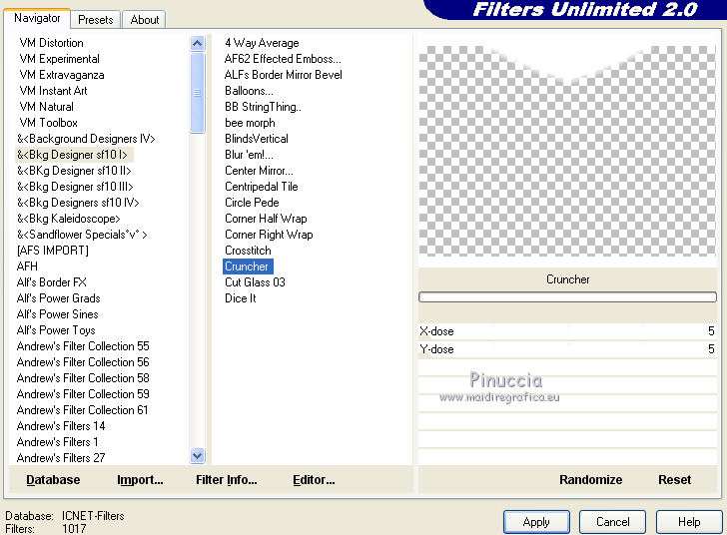Choose the Blur 'em!... filter
The width and height of the screenshot is (727, 535).
pyautogui.click(x=249, y=155)
